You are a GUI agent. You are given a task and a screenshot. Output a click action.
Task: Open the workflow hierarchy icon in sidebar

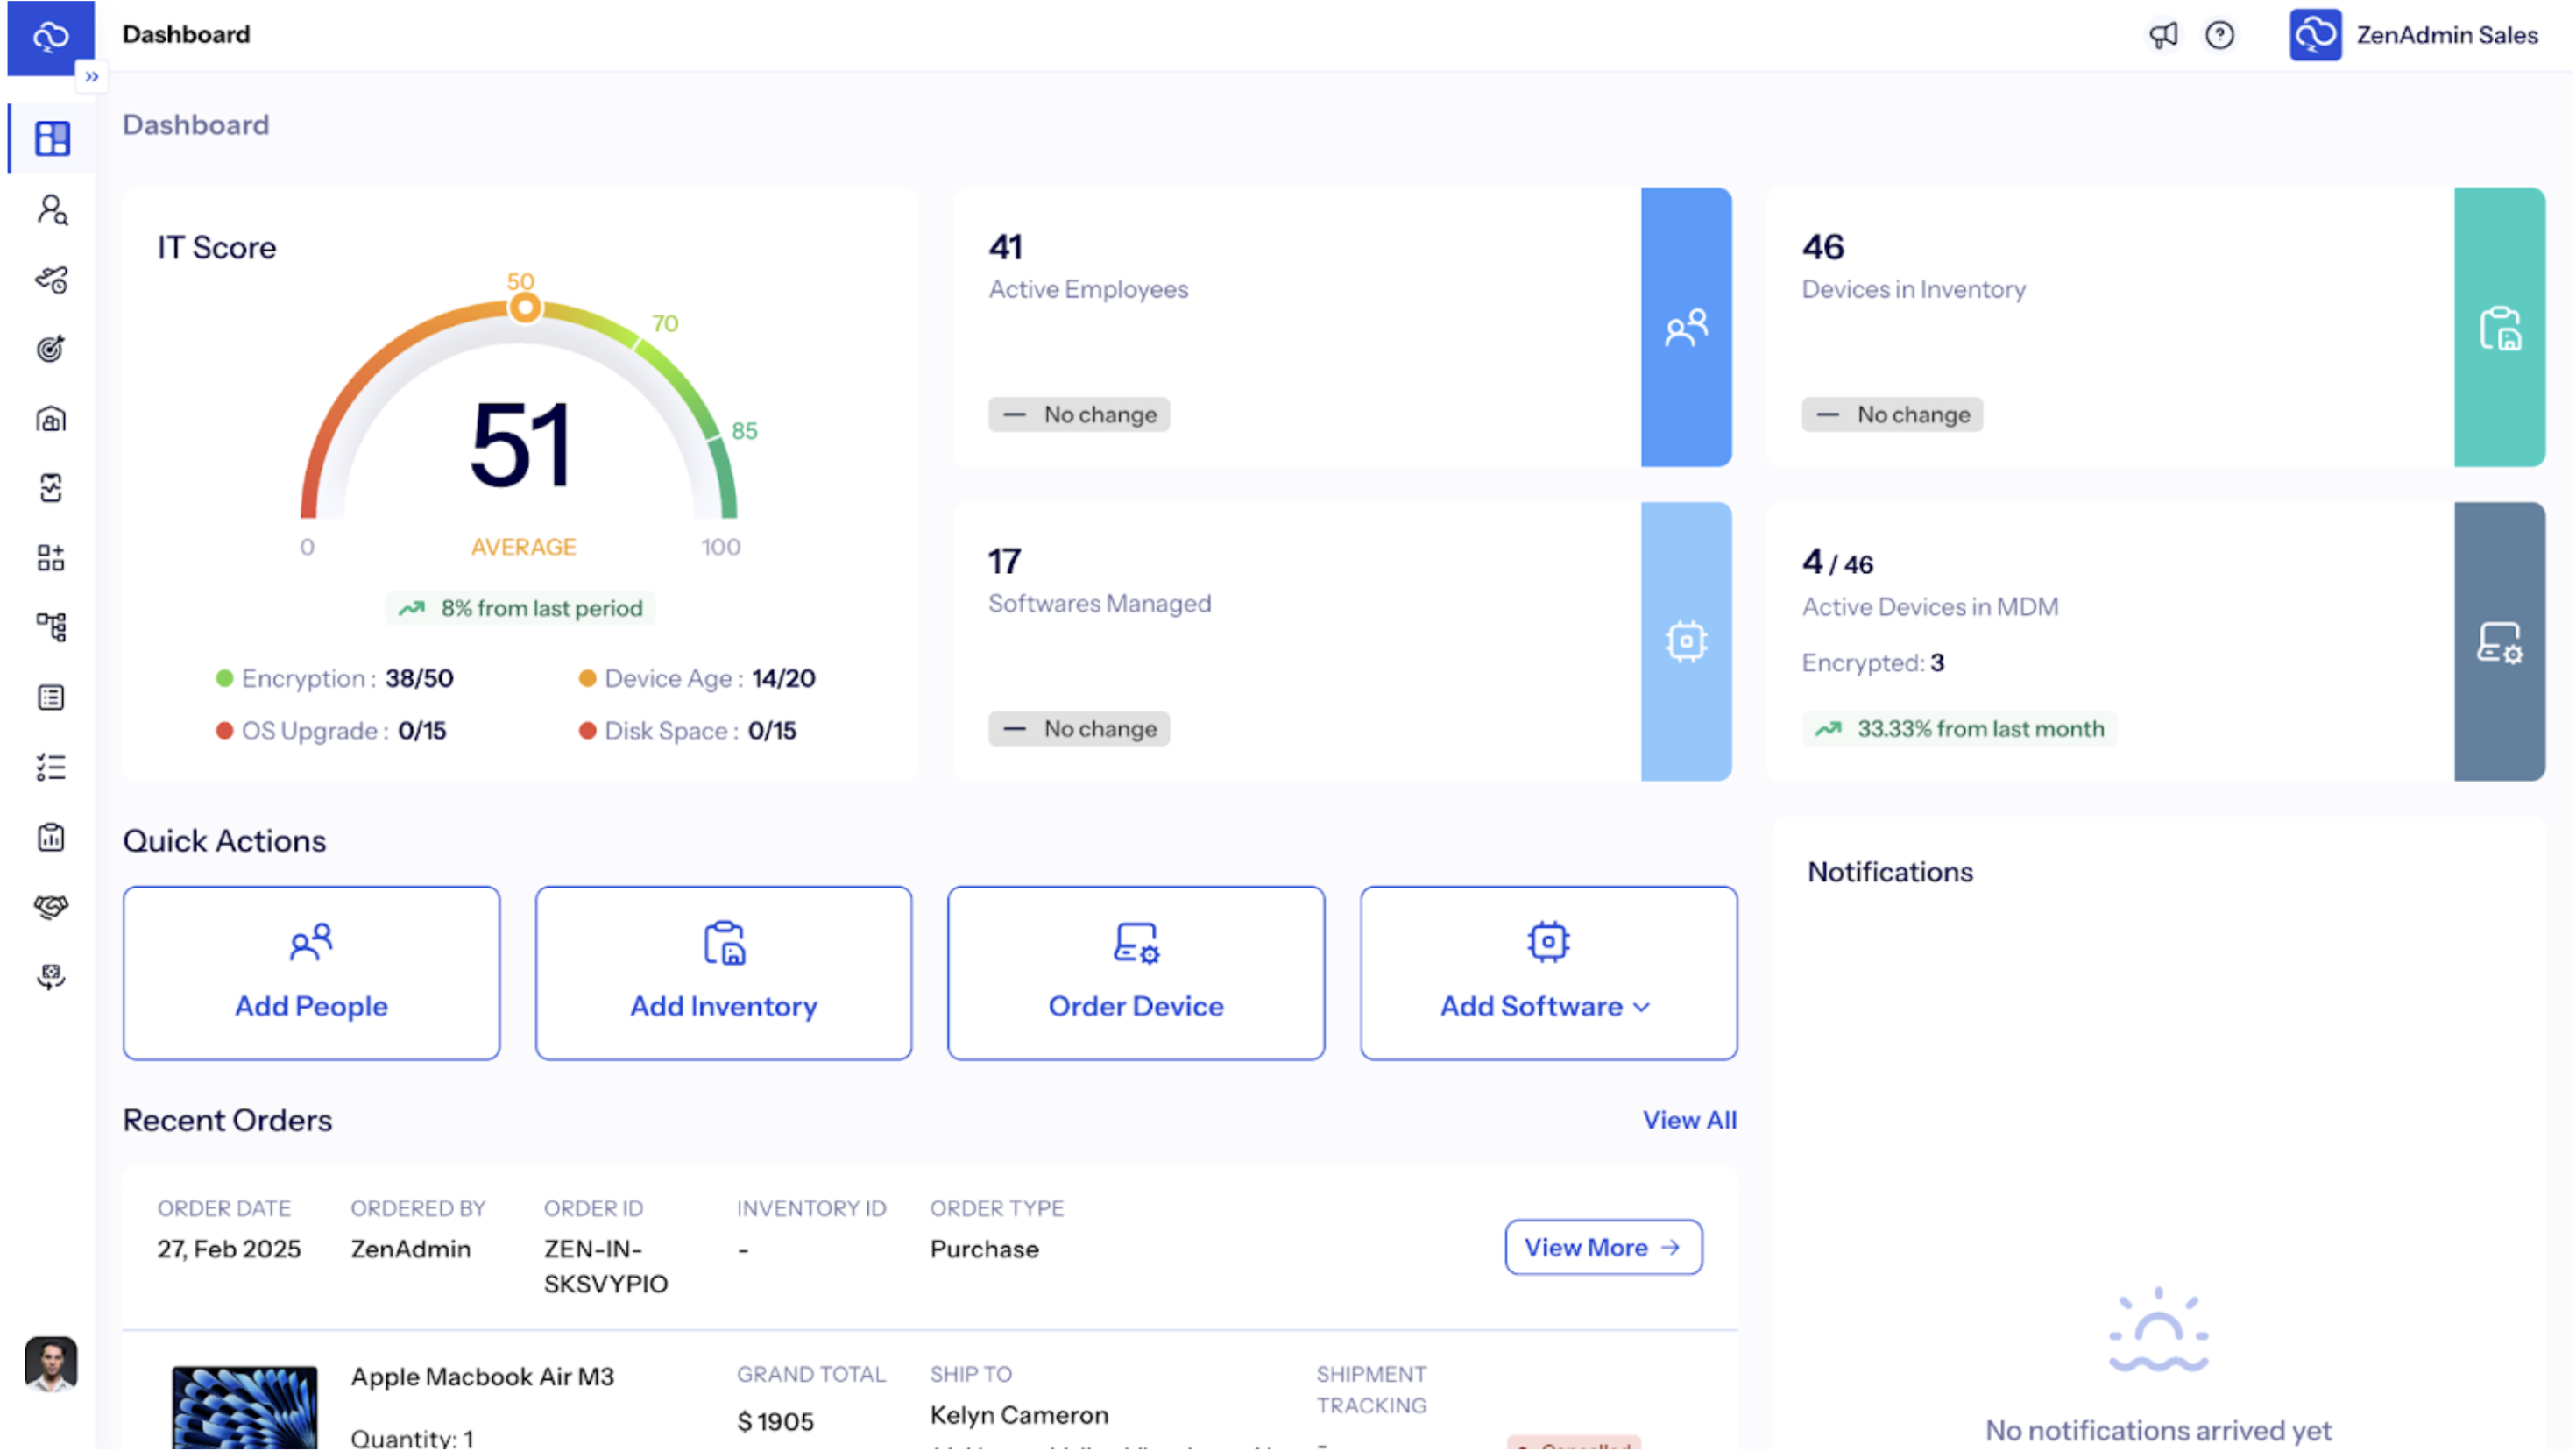[x=50, y=626]
